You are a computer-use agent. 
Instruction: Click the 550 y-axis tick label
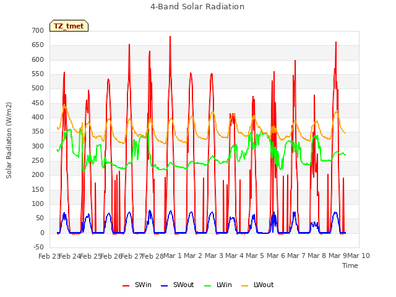tap(38, 74)
